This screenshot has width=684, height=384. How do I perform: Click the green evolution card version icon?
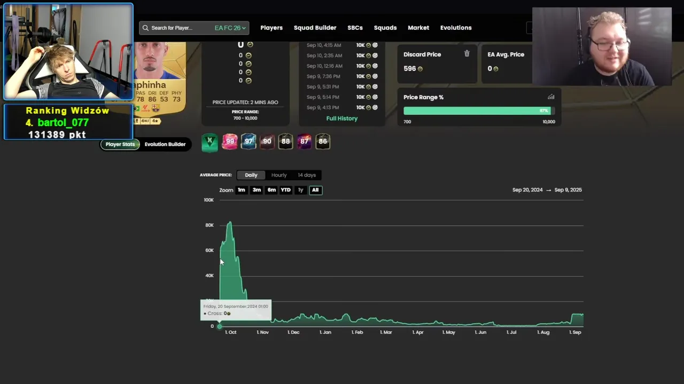[210, 142]
